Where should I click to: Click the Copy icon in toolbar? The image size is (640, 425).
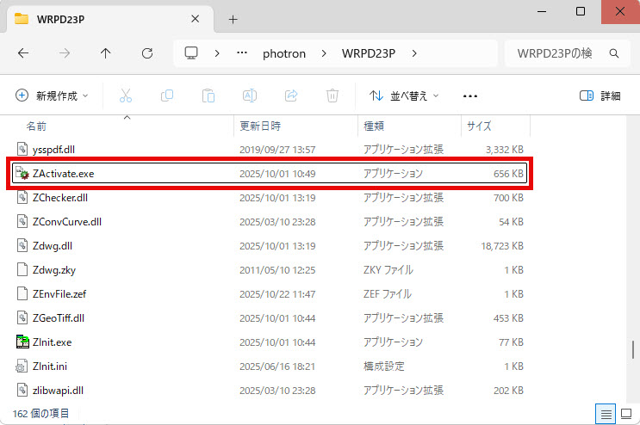167,95
